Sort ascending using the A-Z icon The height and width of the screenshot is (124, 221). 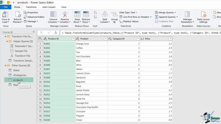tap(95, 12)
